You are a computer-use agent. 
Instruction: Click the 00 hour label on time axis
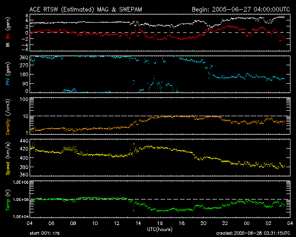247,224
